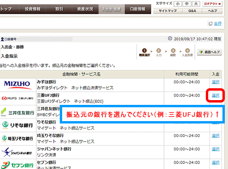The height and width of the screenshot is (169, 228).
Task: Click the account person icon by 口座番号
Action: (x=2, y=39)
